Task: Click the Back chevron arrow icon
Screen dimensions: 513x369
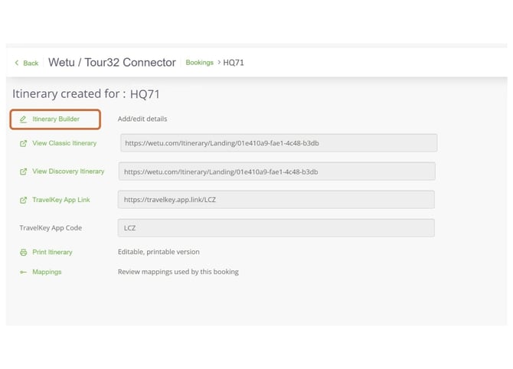Action: tap(17, 63)
